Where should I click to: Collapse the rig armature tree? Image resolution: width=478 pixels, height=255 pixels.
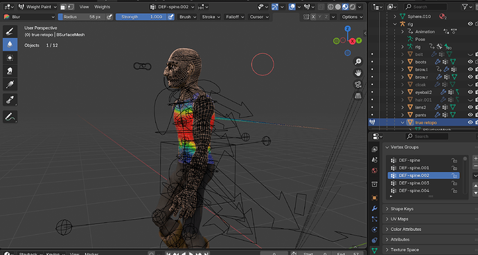tap(395, 24)
